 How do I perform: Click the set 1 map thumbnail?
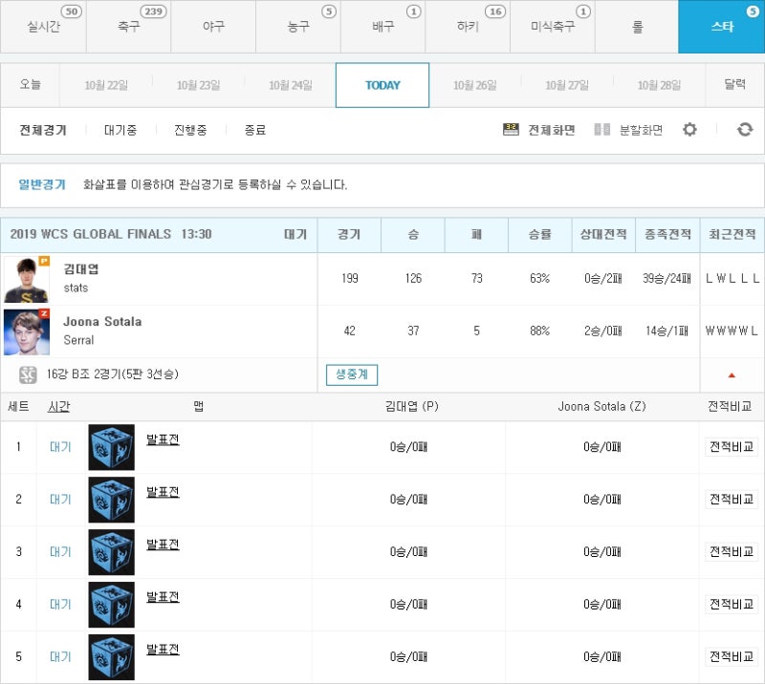[x=111, y=447]
